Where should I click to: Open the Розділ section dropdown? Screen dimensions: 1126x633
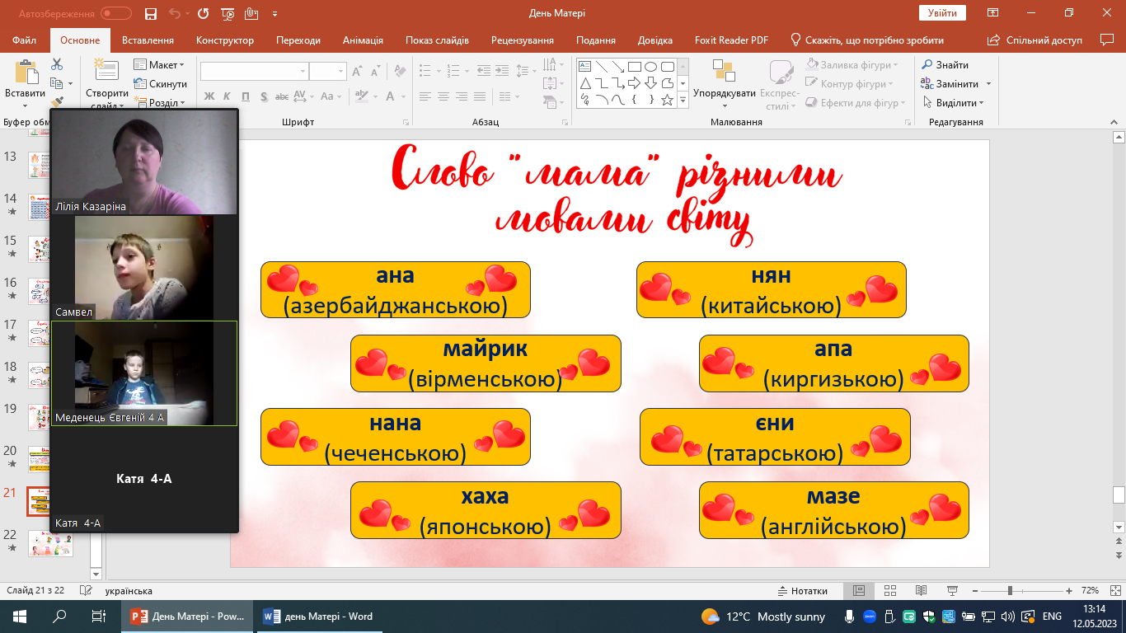[x=159, y=103]
